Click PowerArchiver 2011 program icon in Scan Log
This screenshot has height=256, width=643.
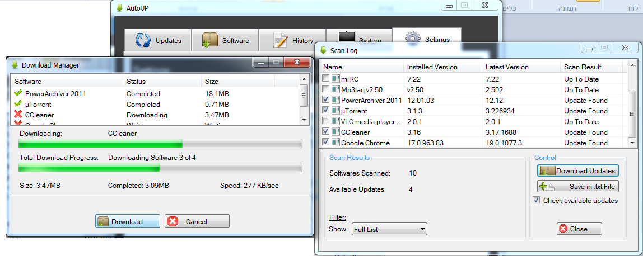336,100
